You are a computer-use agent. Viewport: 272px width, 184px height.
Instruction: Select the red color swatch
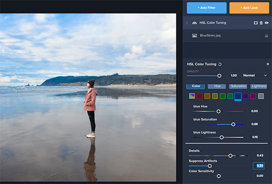pos(199,96)
